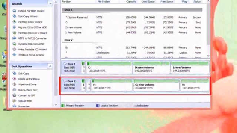The height and width of the screenshot is (133, 237).
Task: Select D: new volume block in disk map
Action: pyautogui.click(x=151, y=68)
